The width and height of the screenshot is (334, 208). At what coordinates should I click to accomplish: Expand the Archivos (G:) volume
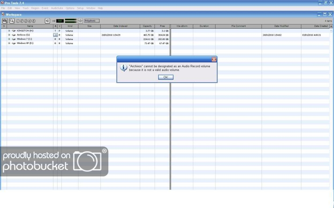point(9,35)
